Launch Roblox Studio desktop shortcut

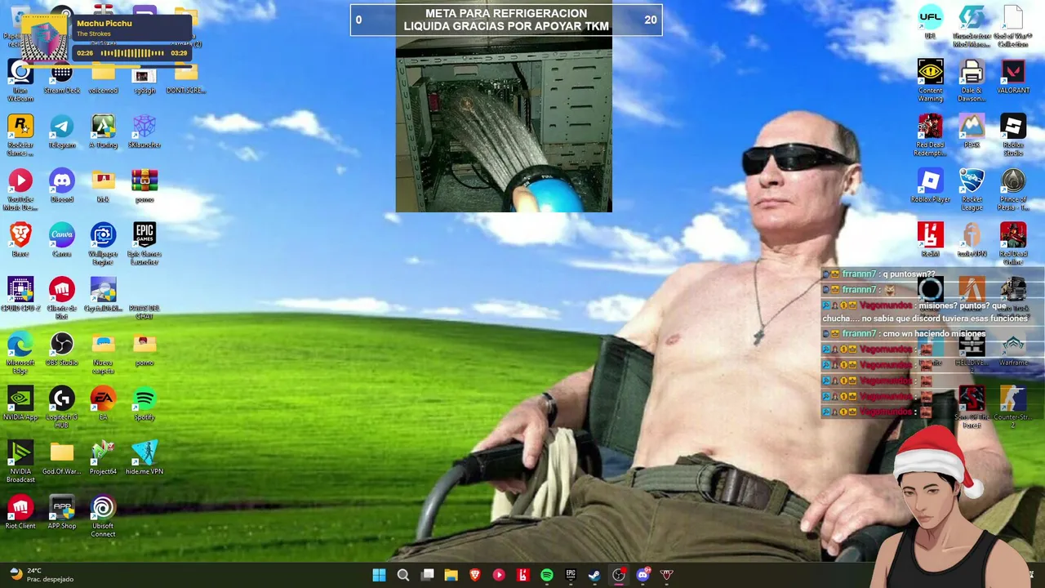pyautogui.click(x=1013, y=136)
